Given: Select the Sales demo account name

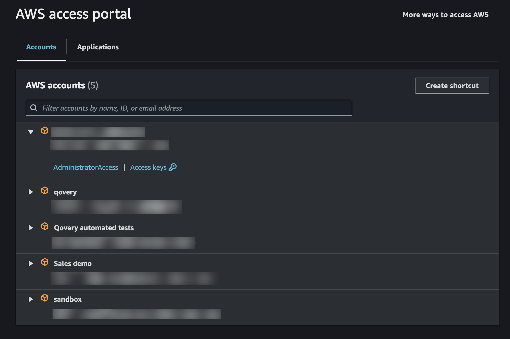Looking at the screenshot, I should point(73,264).
